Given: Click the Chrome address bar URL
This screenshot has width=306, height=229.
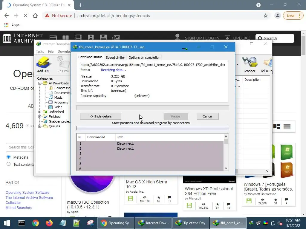Looking at the screenshot, I should [114, 16].
